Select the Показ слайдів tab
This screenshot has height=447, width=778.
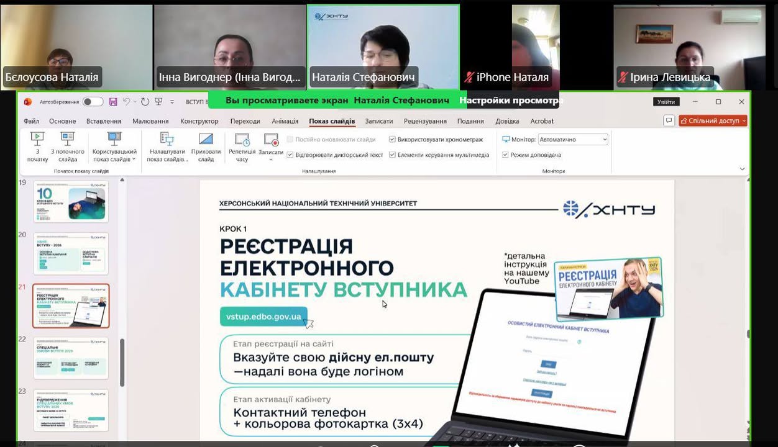click(332, 121)
